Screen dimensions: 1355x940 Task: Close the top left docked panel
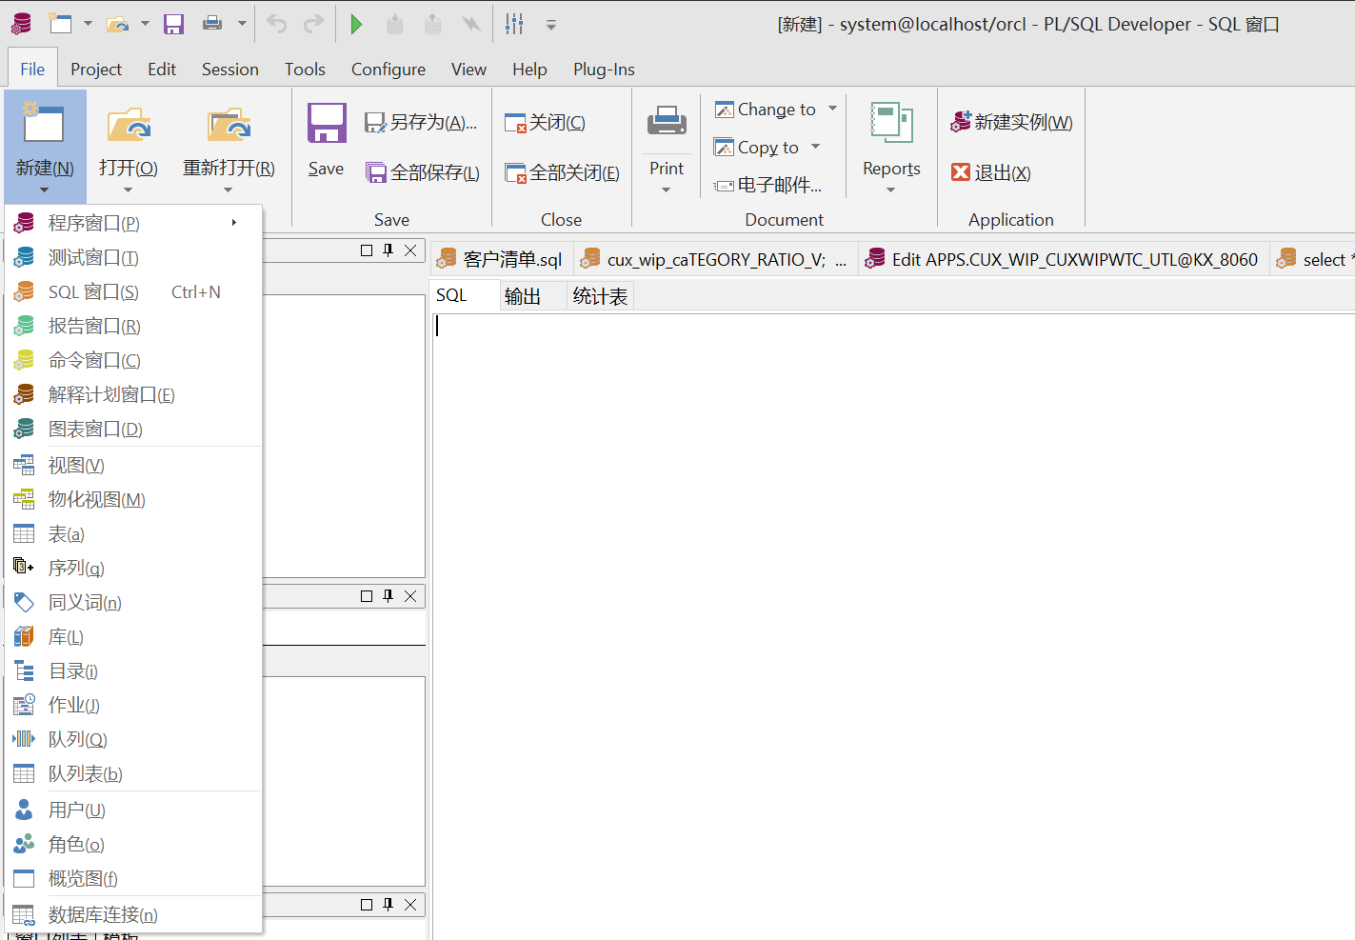(410, 250)
